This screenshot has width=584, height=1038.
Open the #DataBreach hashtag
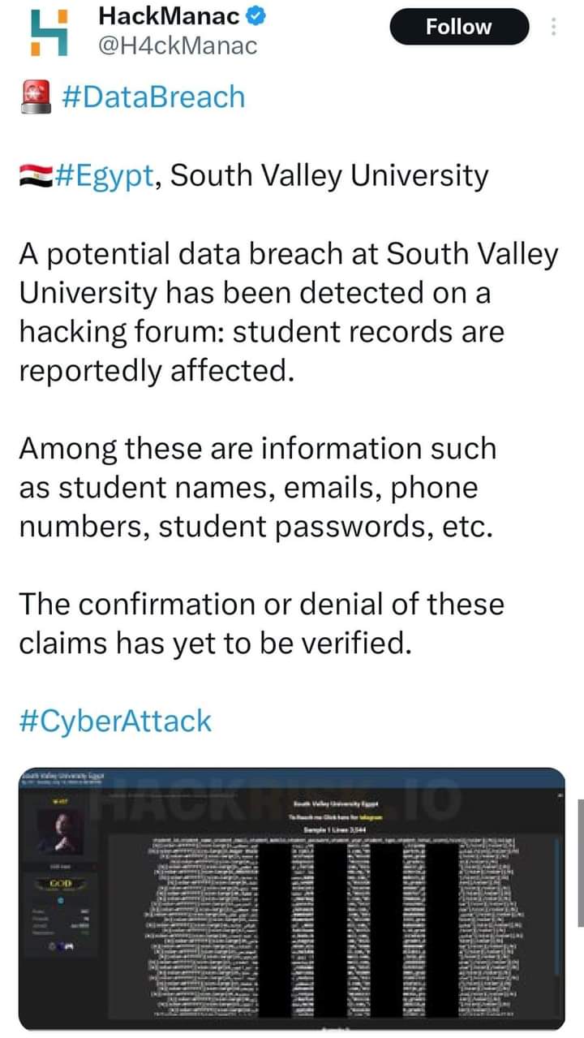tap(152, 97)
